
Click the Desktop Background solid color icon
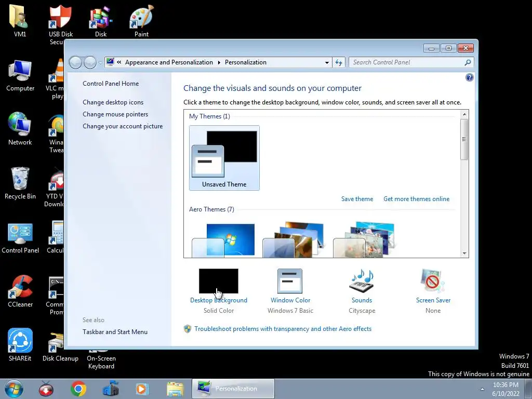click(x=219, y=281)
